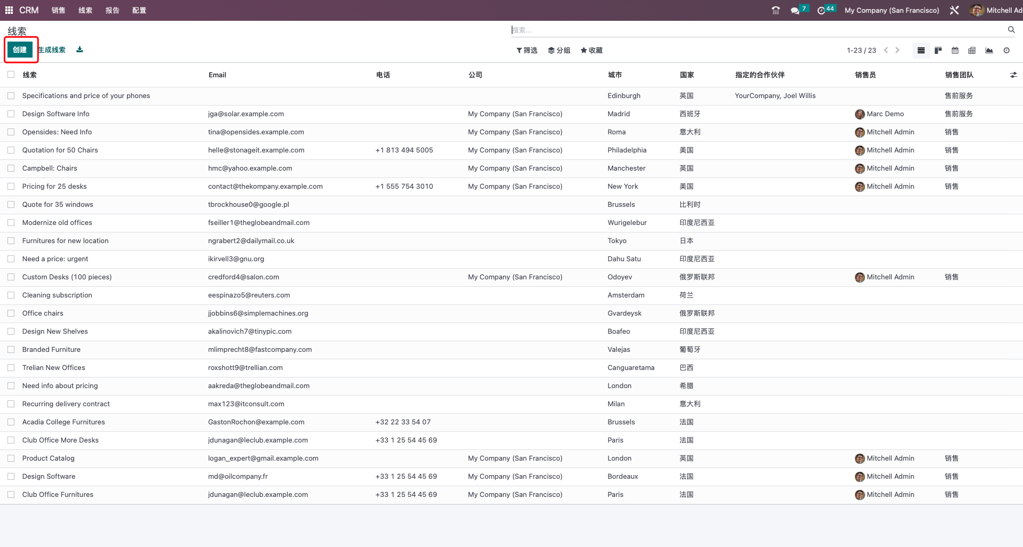Switch to graph view icon
Screen dimensions: 1023x547
point(989,51)
